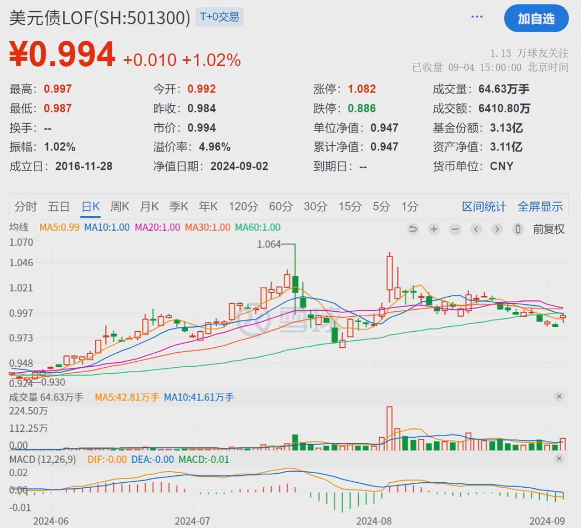Switch to 60分 chart tab
Image resolution: width=581 pixels, height=528 pixels.
tap(281, 206)
